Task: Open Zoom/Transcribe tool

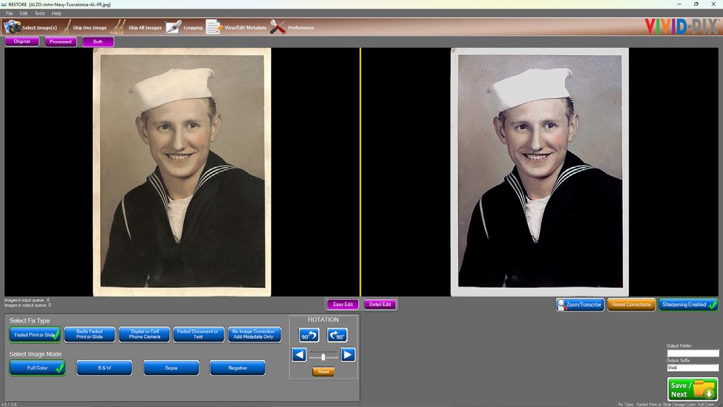Action: [580, 305]
